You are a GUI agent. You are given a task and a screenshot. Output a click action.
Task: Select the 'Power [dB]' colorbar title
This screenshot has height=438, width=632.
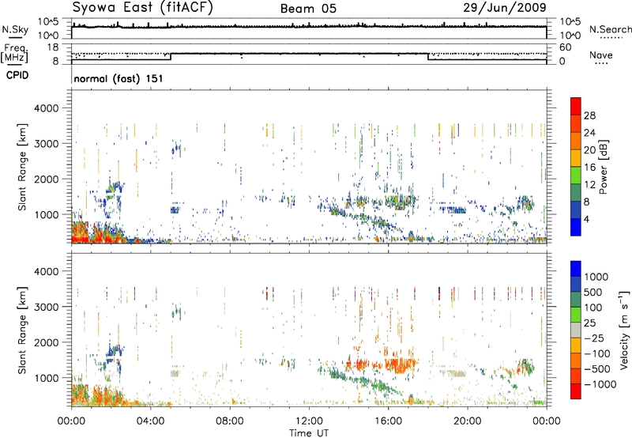[603, 167]
